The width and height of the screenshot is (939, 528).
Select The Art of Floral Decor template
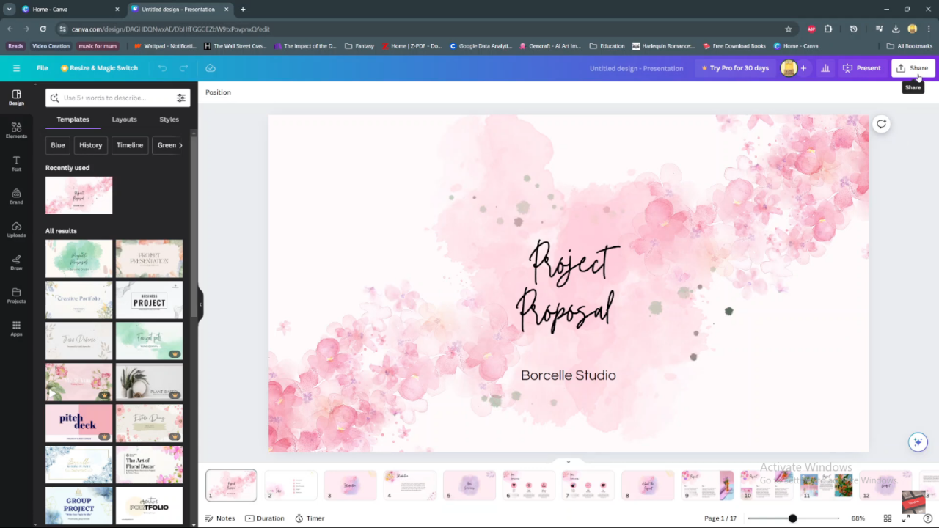coord(149,464)
